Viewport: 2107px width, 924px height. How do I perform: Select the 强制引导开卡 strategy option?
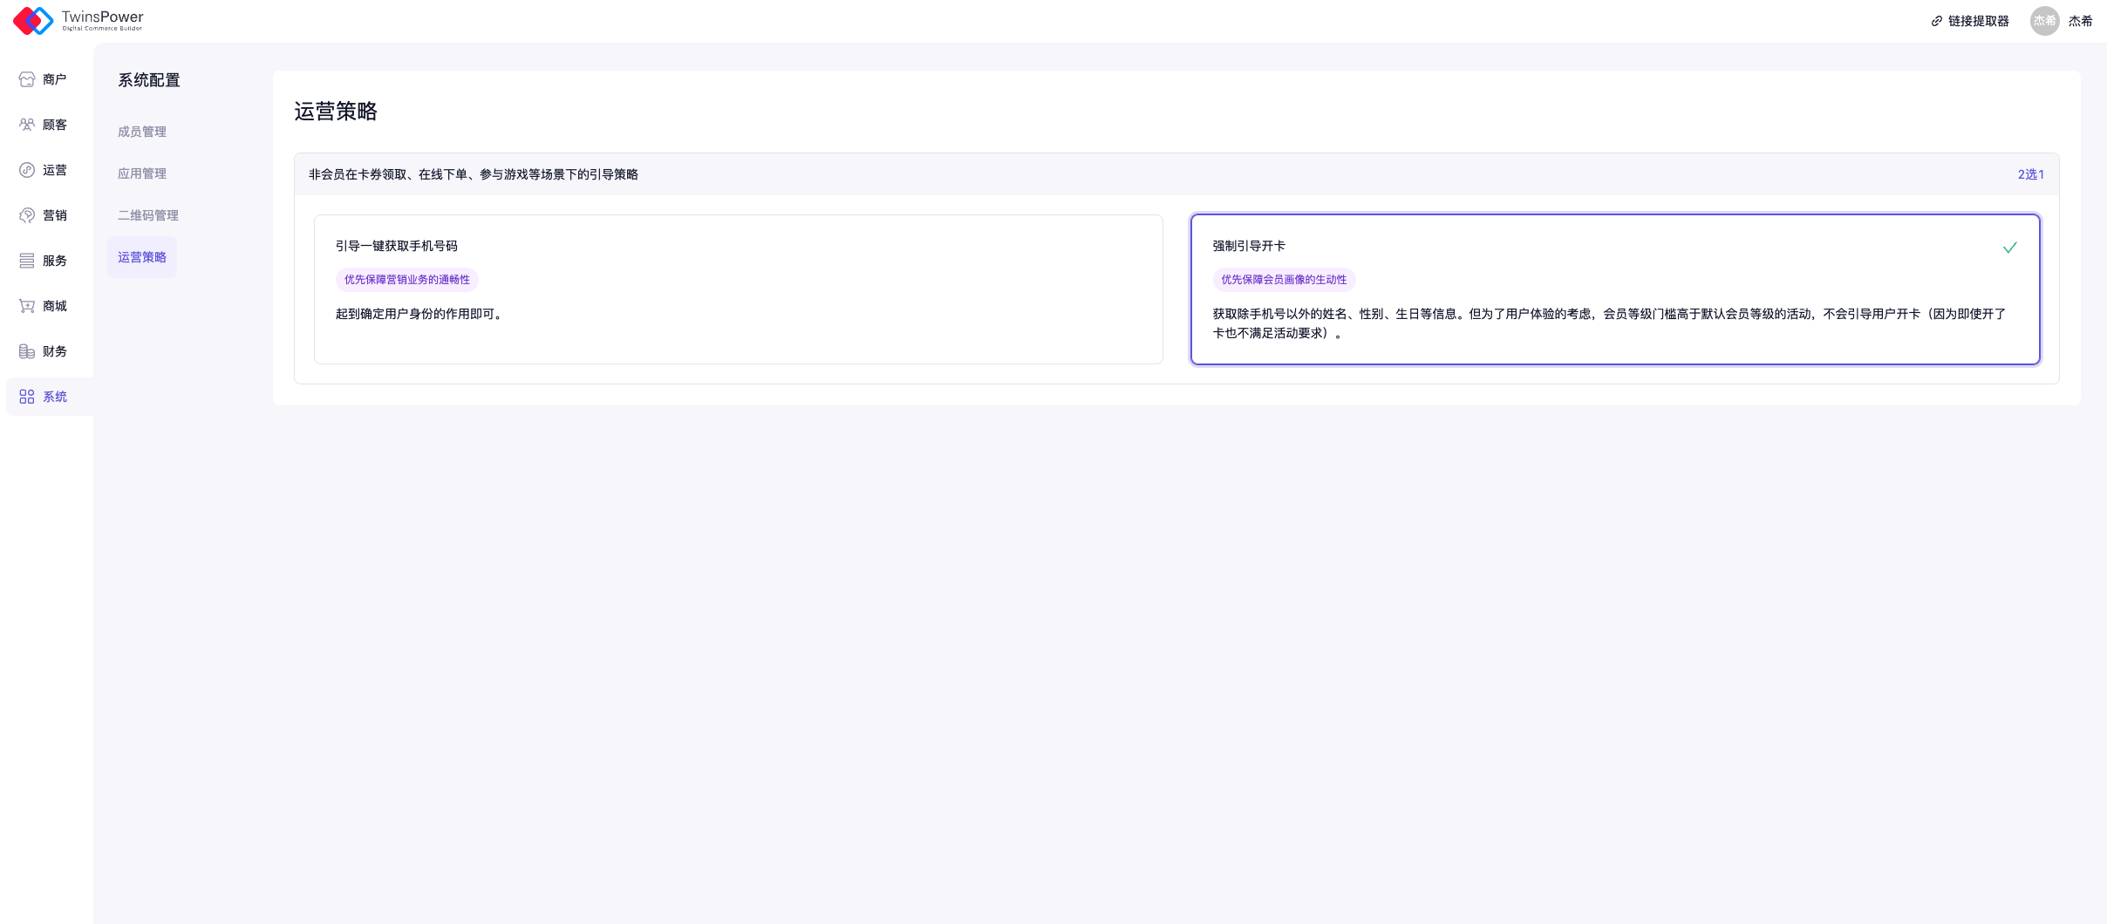[1614, 289]
